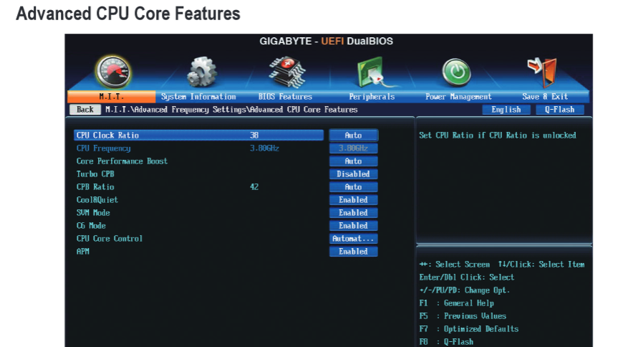Viewport: 618px width, 347px height.
Task: Select the C6 Mode label
Action: (x=91, y=226)
